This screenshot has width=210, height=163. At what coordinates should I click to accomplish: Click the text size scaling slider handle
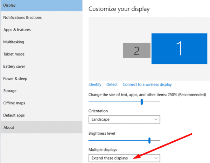[142, 102]
